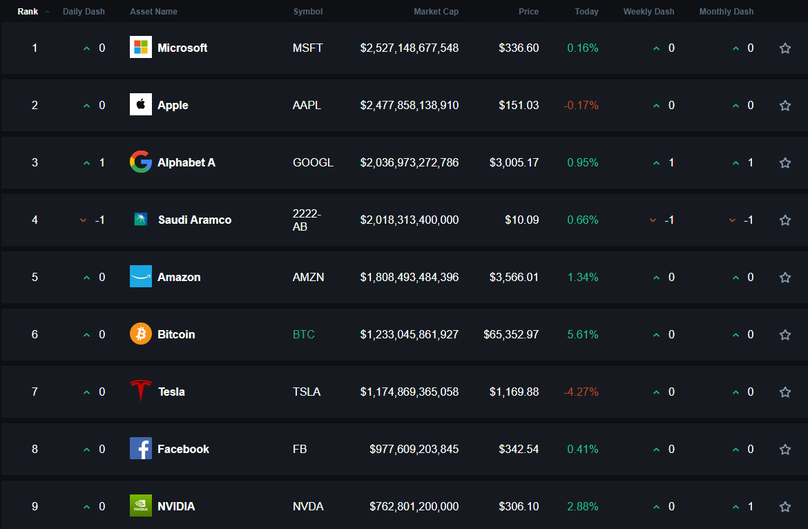Click the Saudi Aramco logo
Screen dimensions: 808x529
coord(140,220)
